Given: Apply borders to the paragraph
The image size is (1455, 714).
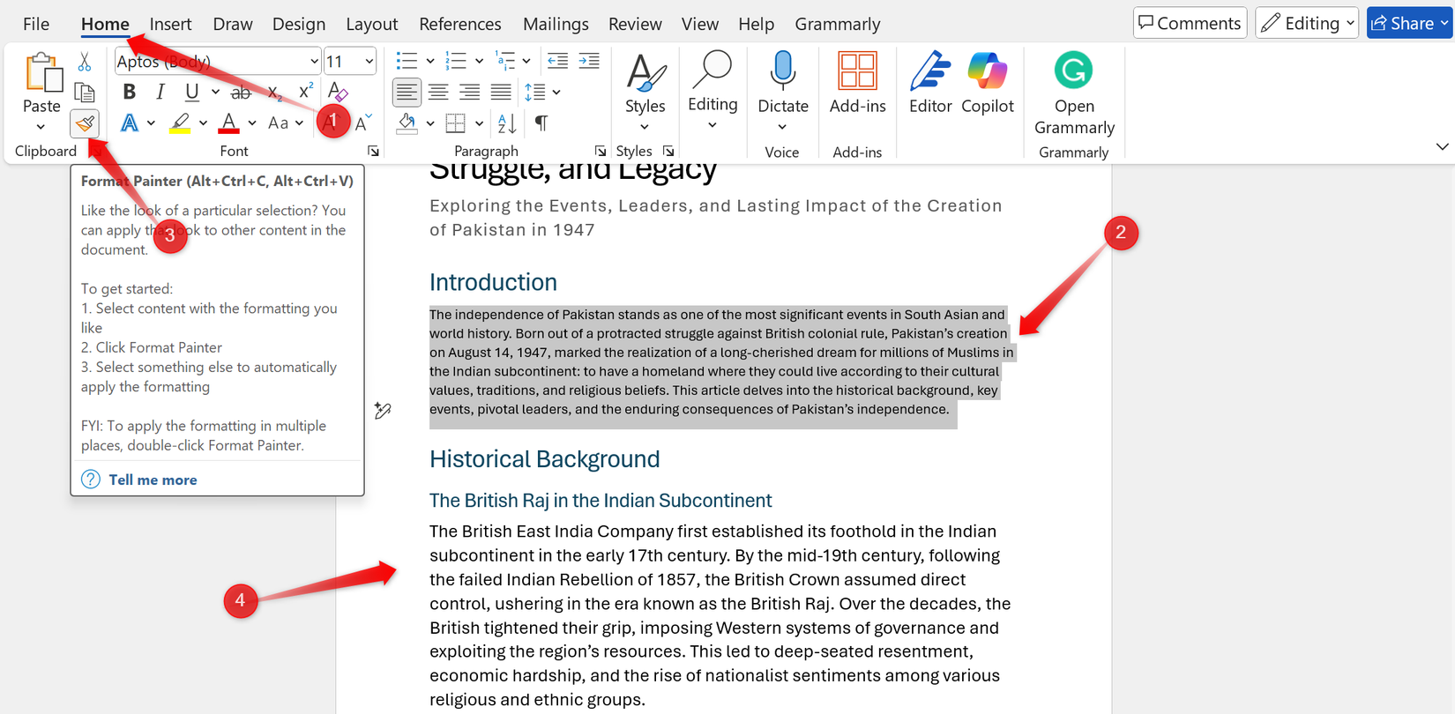Looking at the screenshot, I should coord(456,123).
